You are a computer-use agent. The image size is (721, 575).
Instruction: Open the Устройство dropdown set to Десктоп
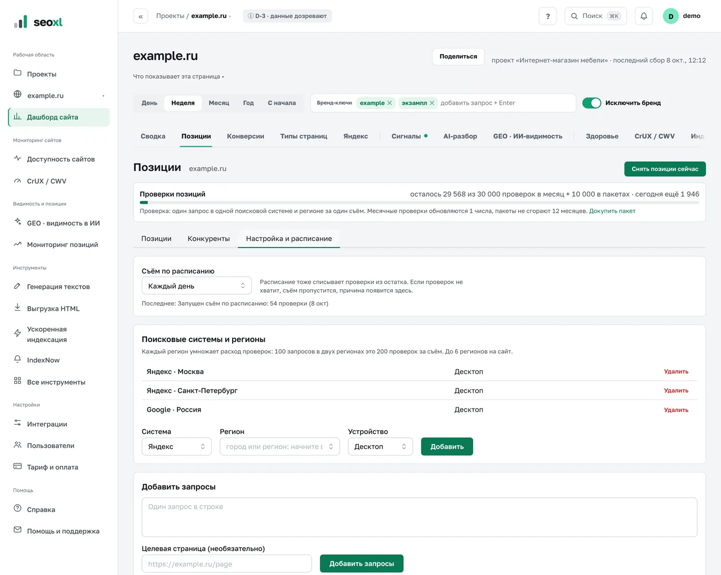tap(380, 447)
